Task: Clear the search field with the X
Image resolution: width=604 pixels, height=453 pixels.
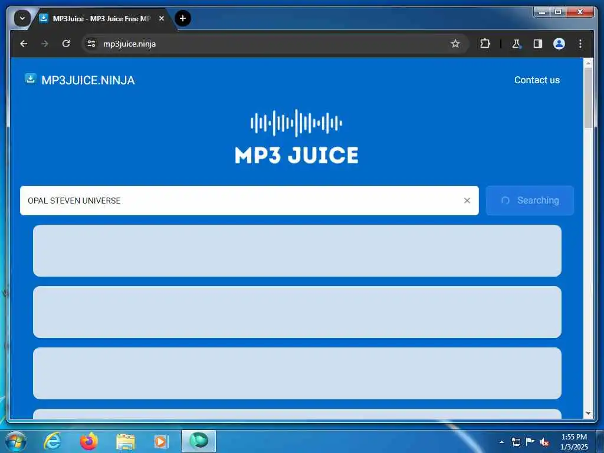Action: tap(467, 201)
